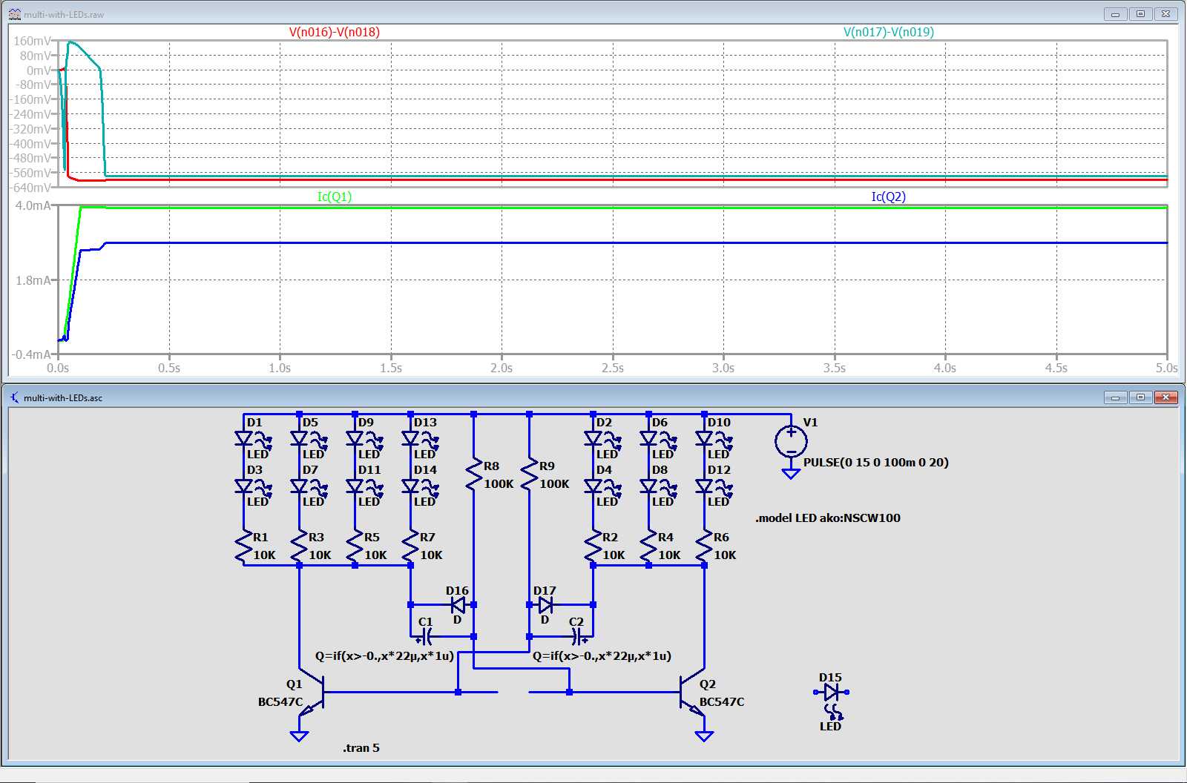
Task: Select resistor R5 symbol
Action: pos(355,546)
